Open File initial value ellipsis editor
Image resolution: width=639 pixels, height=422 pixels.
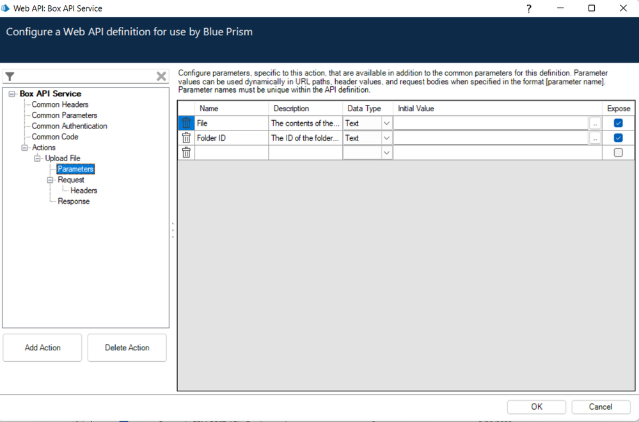(x=595, y=123)
